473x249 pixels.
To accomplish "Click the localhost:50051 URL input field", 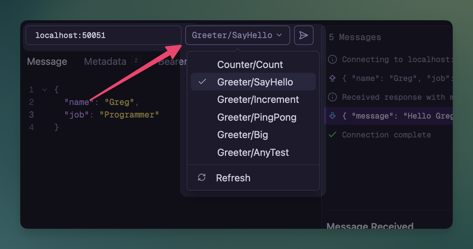I will pos(103,35).
